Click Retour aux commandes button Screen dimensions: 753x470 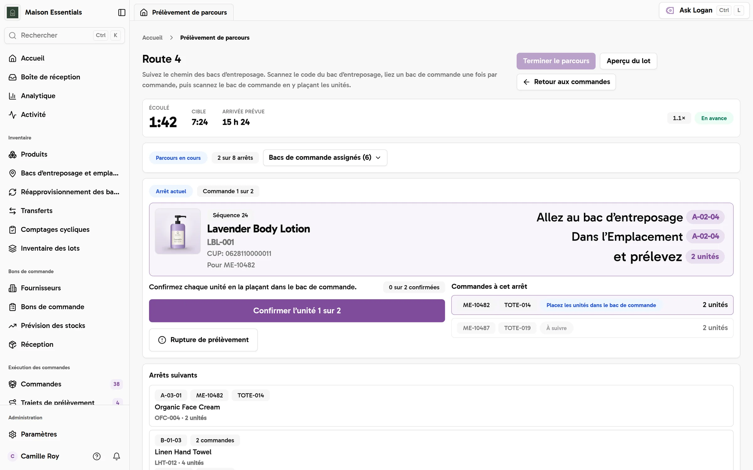point(566,82)
